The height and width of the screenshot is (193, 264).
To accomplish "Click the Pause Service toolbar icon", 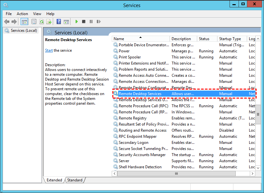I will point(91,22).
